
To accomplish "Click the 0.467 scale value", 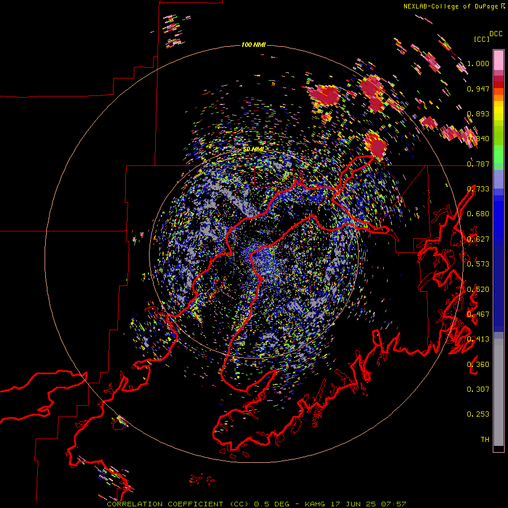I will coord(478,314).
